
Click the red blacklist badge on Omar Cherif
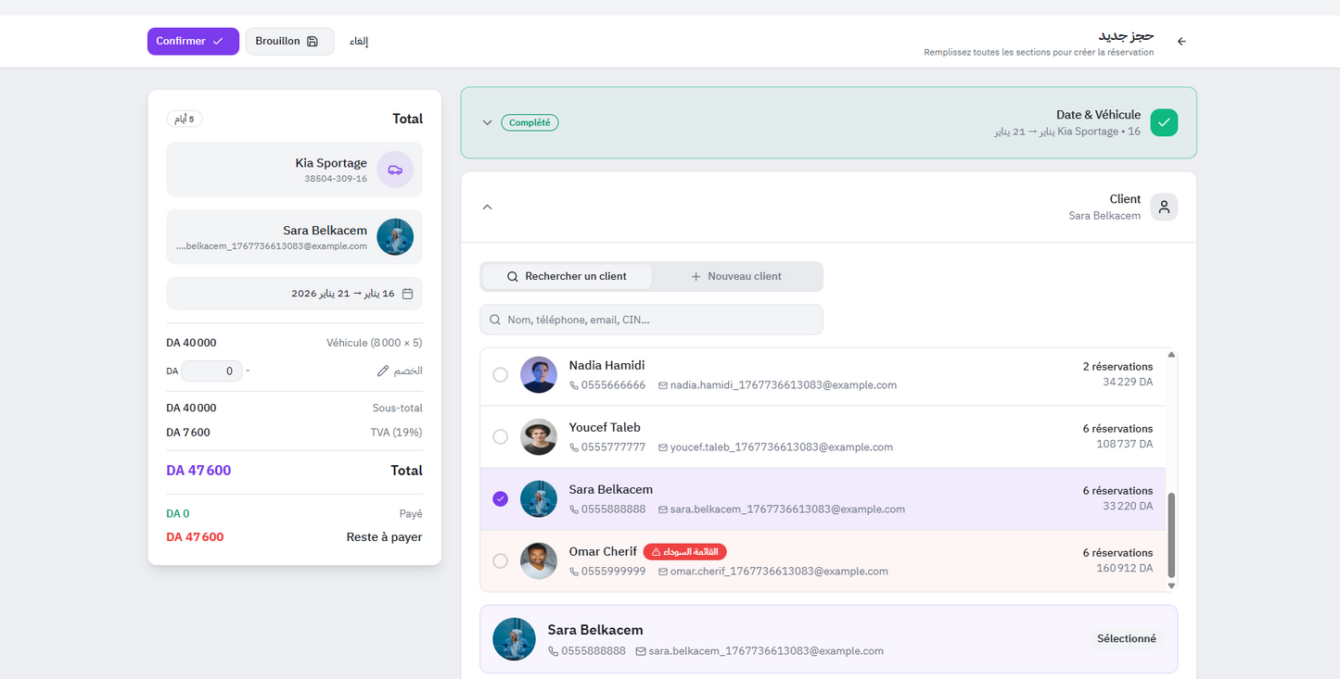point(684,551)
